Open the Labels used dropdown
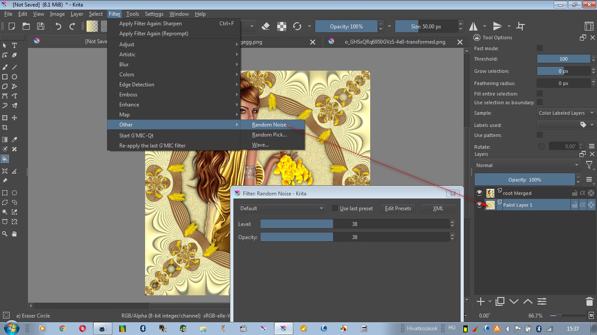This screenshot has width=597, height=335. click(566, 125)
